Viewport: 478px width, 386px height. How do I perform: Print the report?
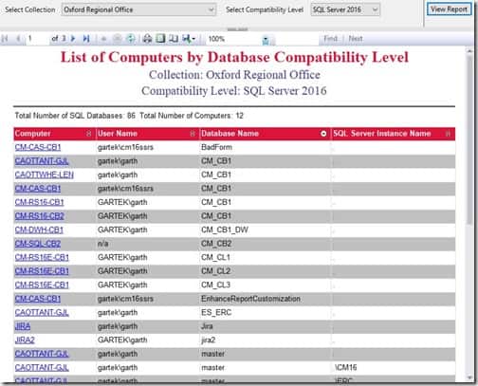click(147, 39)
